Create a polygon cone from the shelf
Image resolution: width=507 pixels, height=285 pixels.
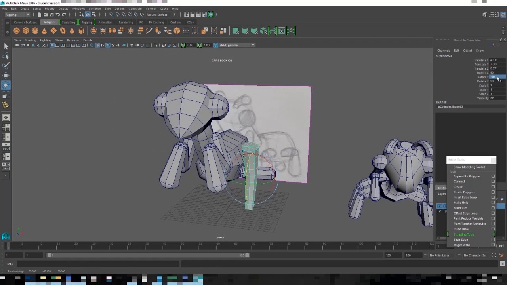[x=44, y=31]
